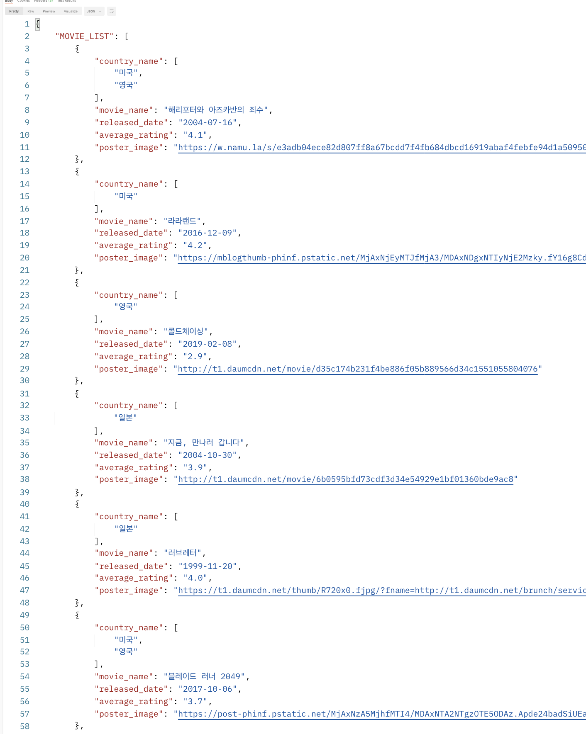Image resolution: width=586 pixels, height=734 pixels.
Task: Click average rating value "4.1"
Action: click(x=195, y=135)
